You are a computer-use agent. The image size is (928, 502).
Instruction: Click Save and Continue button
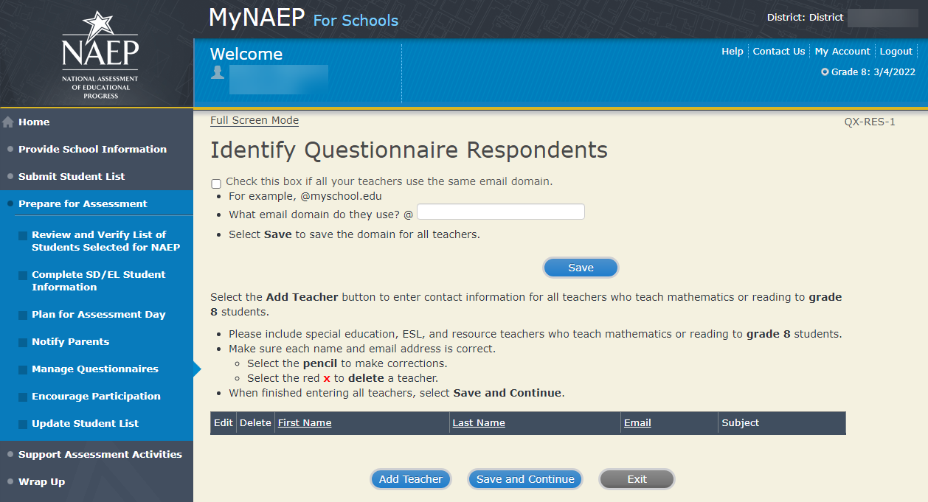525,479
